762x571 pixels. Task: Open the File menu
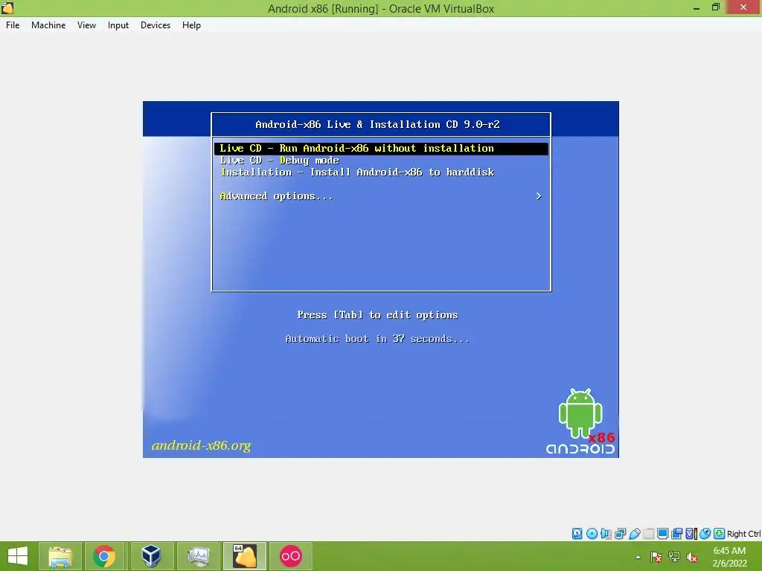tap(13, 25)
